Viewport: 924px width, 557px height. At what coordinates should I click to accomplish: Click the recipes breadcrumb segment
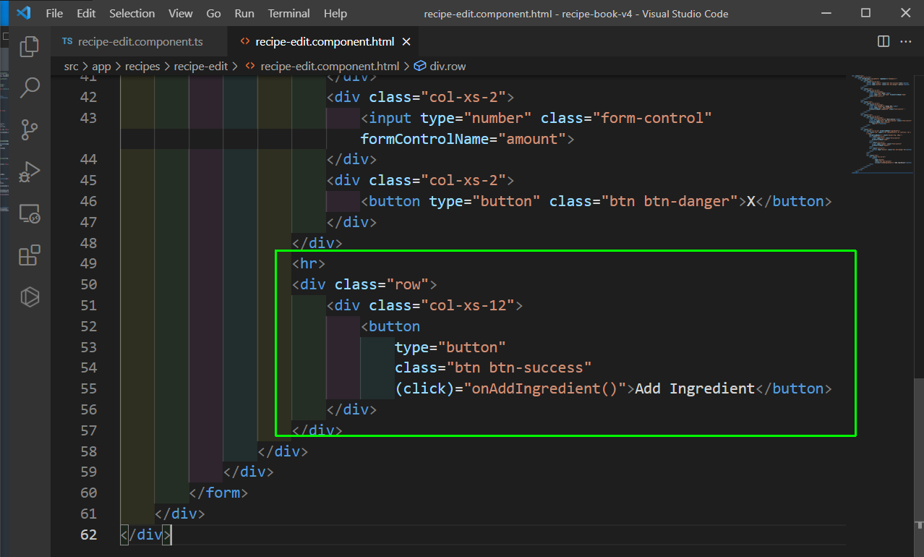(142, 66)
